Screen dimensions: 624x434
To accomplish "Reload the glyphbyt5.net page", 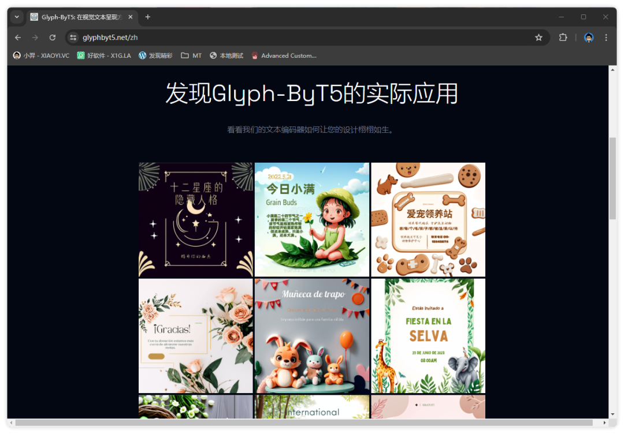I will point(53,38).
